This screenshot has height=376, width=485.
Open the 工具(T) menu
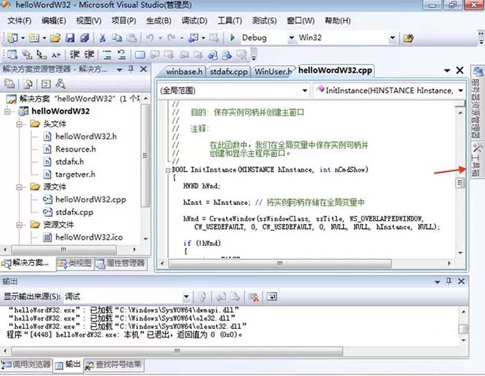tap(229, 21)
